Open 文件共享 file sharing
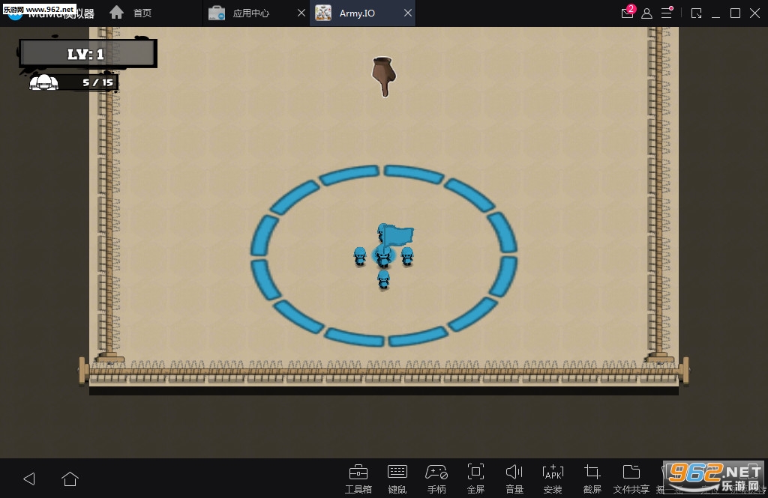768x498 pixels. tap(631, 479)
